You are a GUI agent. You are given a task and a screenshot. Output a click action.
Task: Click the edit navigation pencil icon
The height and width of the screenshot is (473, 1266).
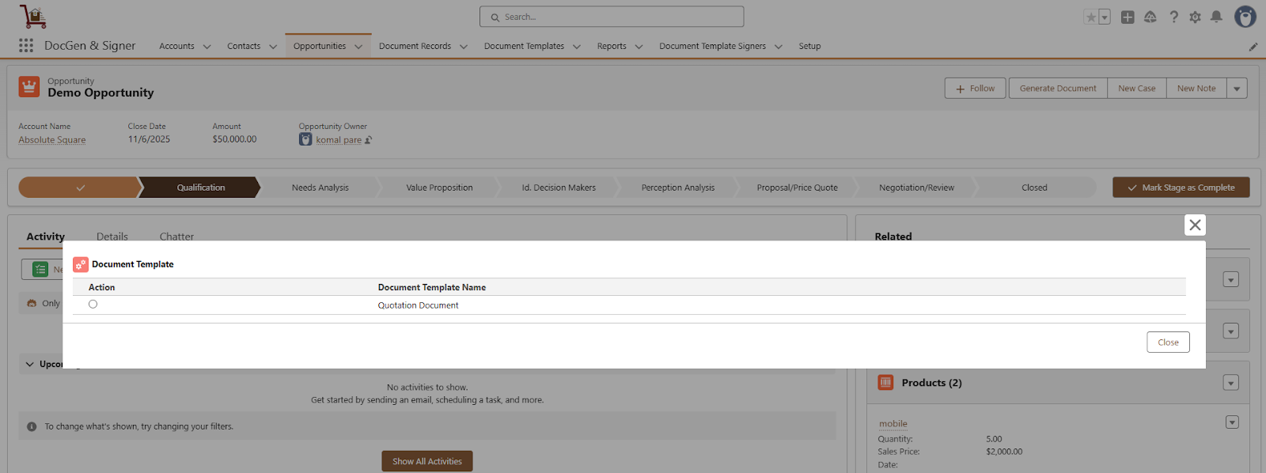click(1253, 47)
